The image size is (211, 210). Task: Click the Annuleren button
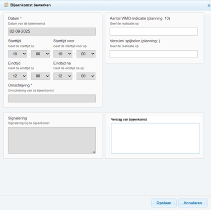coord(193,203)
